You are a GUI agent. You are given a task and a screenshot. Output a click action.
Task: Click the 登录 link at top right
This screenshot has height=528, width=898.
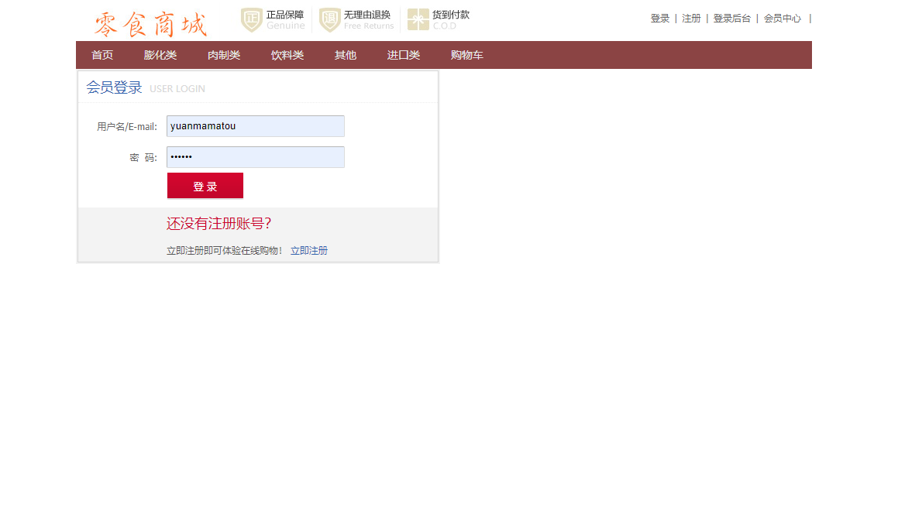(x=659, y=18)
